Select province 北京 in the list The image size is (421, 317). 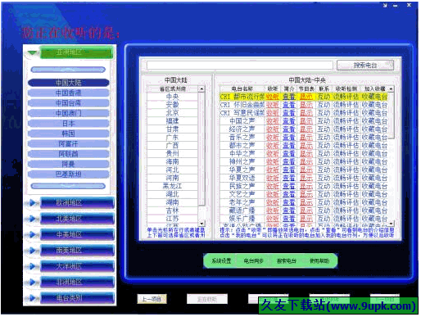coord(172,113)
